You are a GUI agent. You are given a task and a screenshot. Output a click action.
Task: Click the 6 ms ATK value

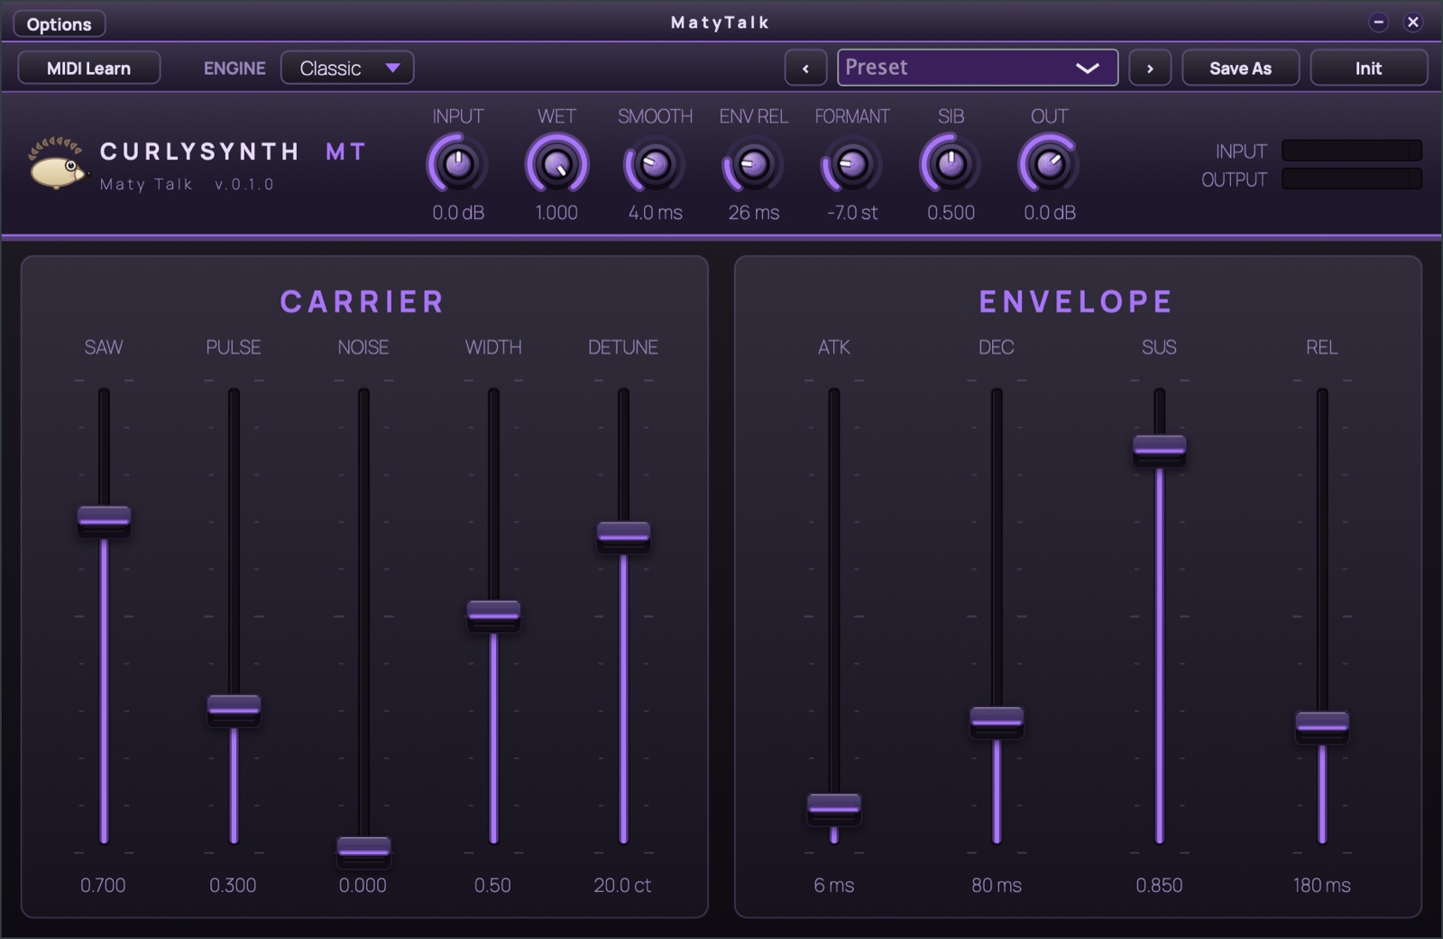tap(833, 886)
